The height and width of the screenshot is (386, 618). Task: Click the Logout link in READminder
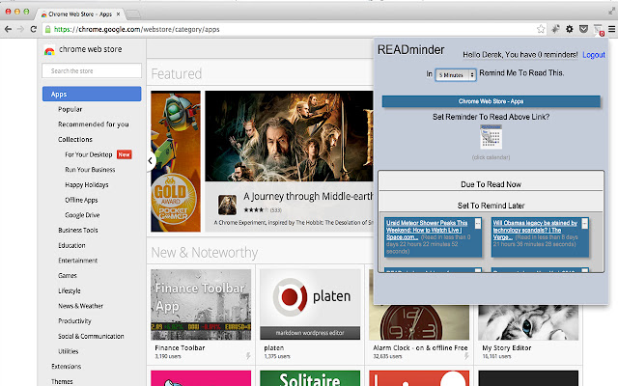594,55
